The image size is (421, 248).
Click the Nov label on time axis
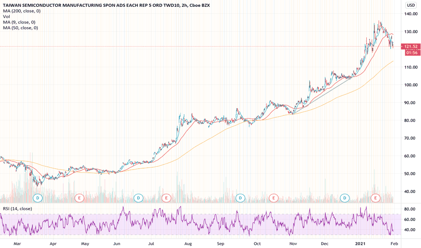pos(293,243)
